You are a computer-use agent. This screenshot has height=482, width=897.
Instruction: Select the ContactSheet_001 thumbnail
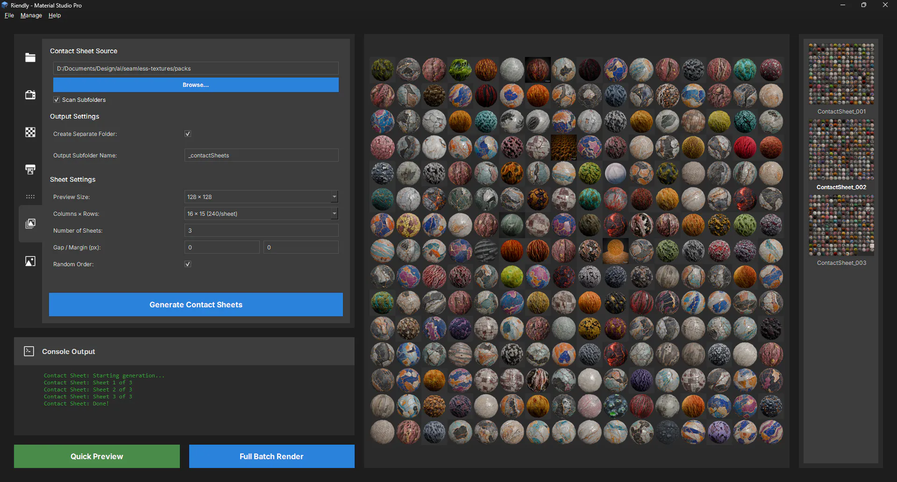tap(841, 74)
